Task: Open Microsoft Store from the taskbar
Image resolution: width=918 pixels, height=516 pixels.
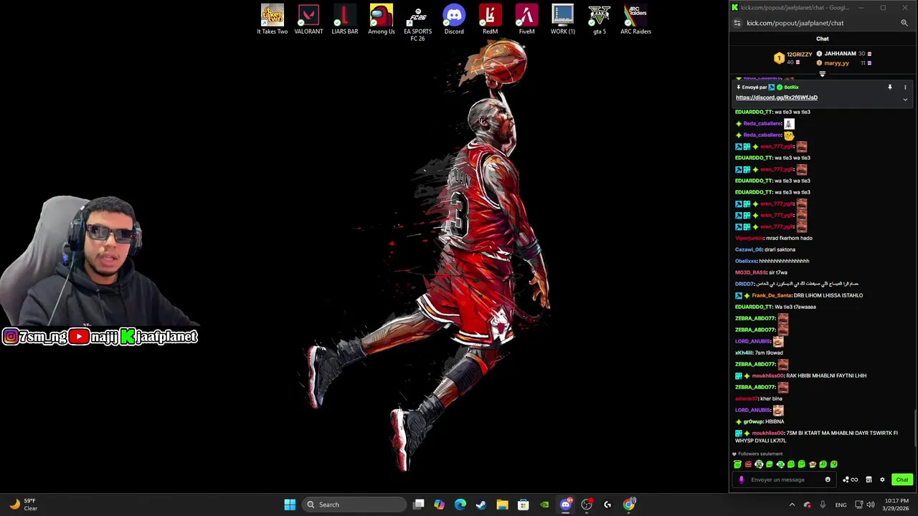Action: (524, 505)
